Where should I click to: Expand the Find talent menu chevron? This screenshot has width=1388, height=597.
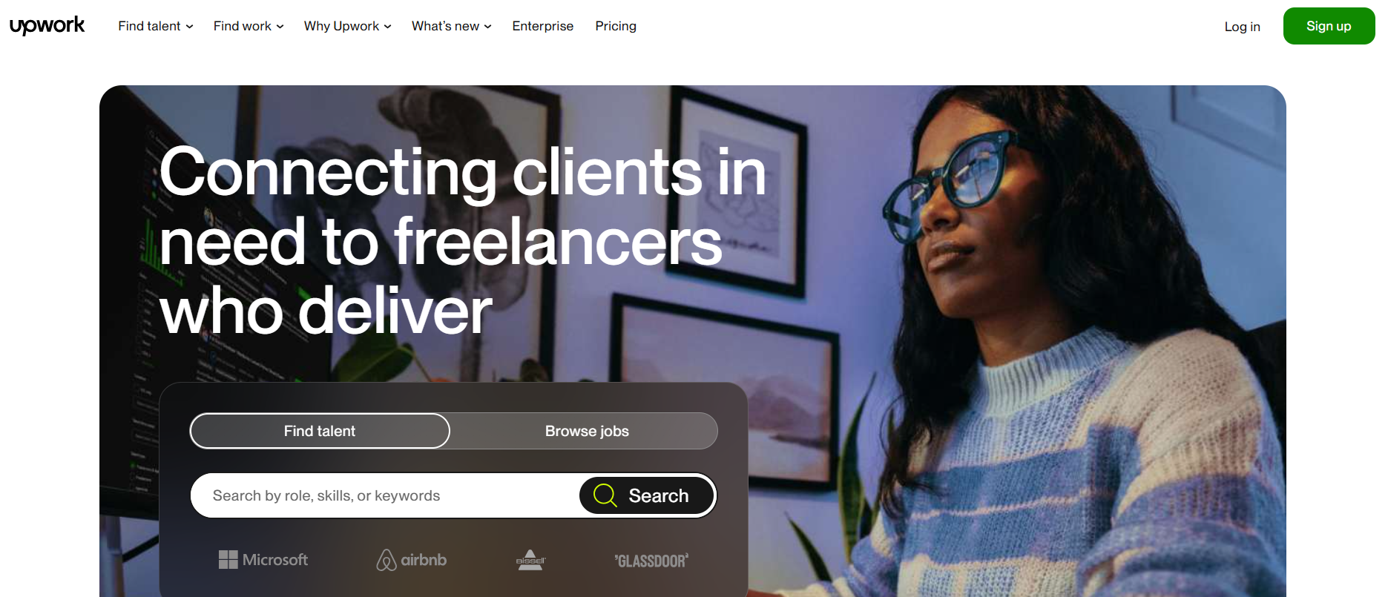pos(189,27)
